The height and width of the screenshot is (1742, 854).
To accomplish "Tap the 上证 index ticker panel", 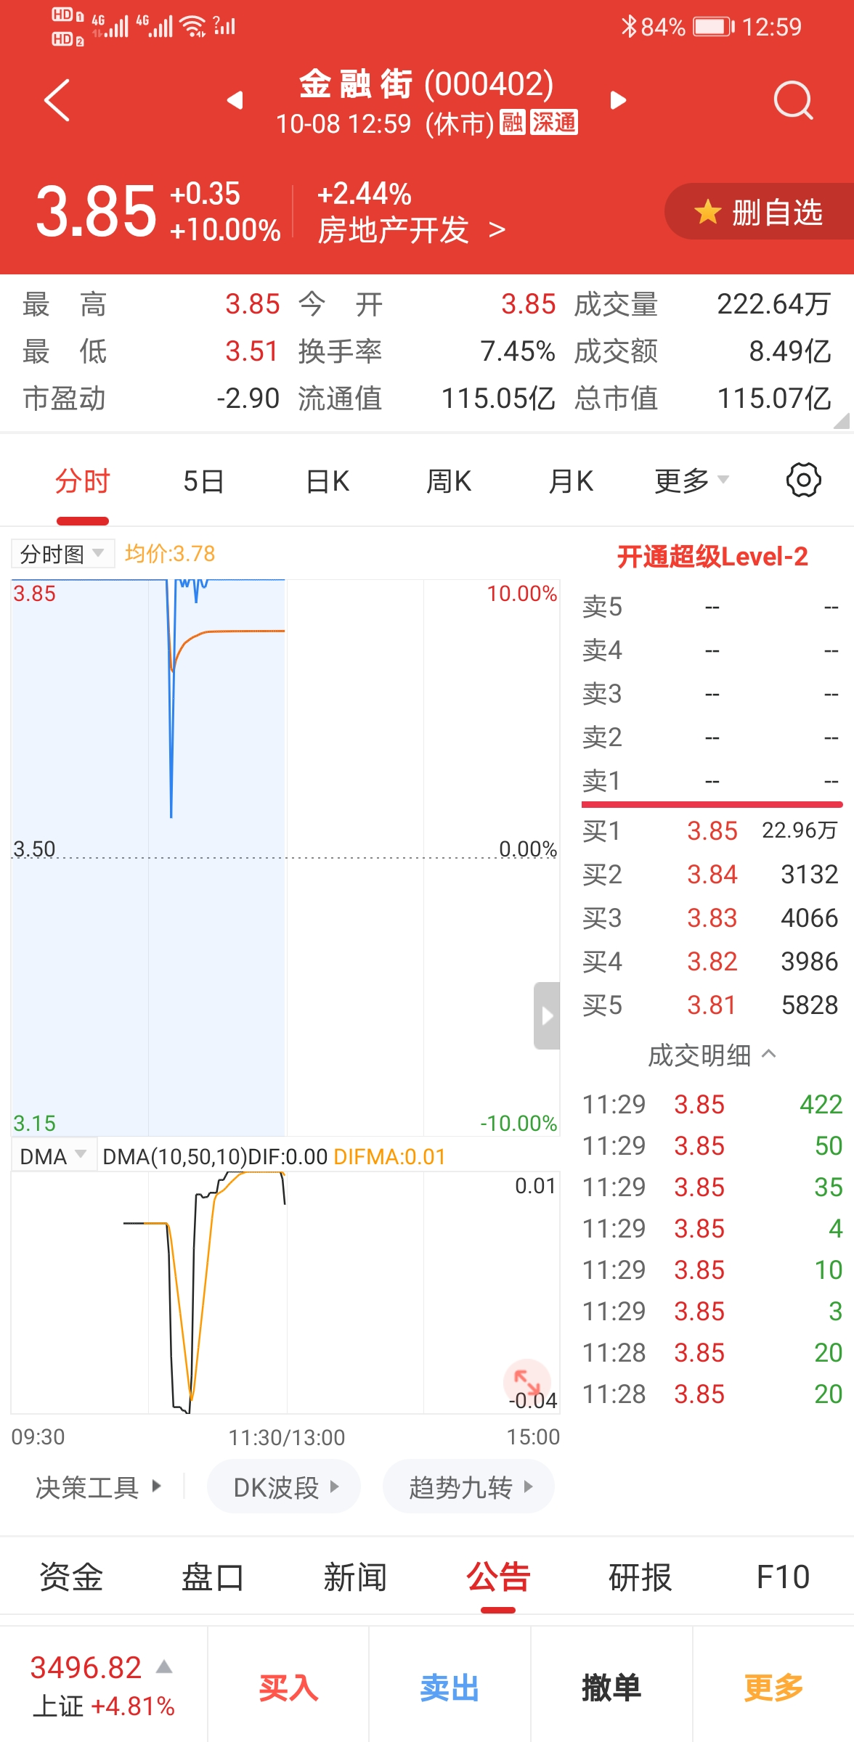I will (103, 1685).
